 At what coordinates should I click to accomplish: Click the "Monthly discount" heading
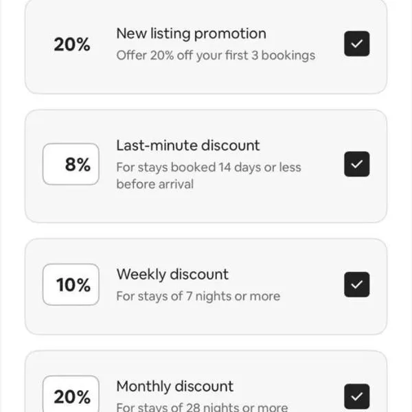coord(174,386)
